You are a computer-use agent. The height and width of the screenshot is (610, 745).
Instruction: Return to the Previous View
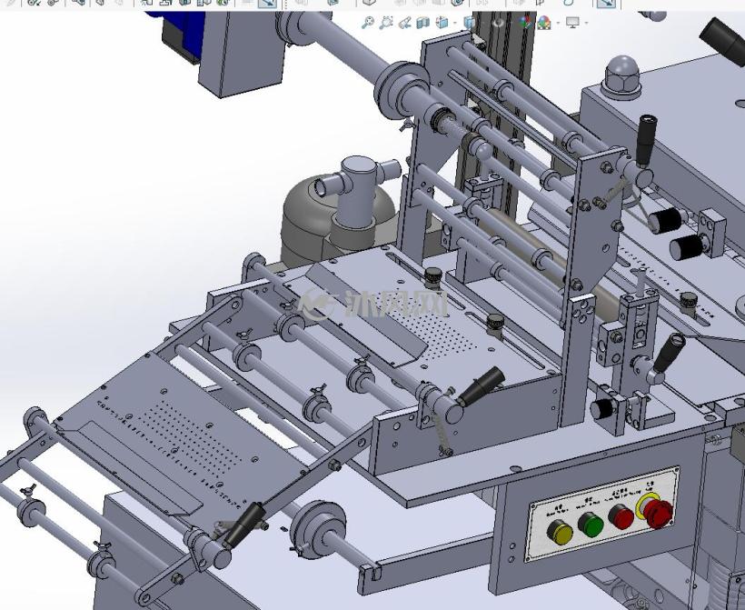pyautogui.click(x=405, y=23)
